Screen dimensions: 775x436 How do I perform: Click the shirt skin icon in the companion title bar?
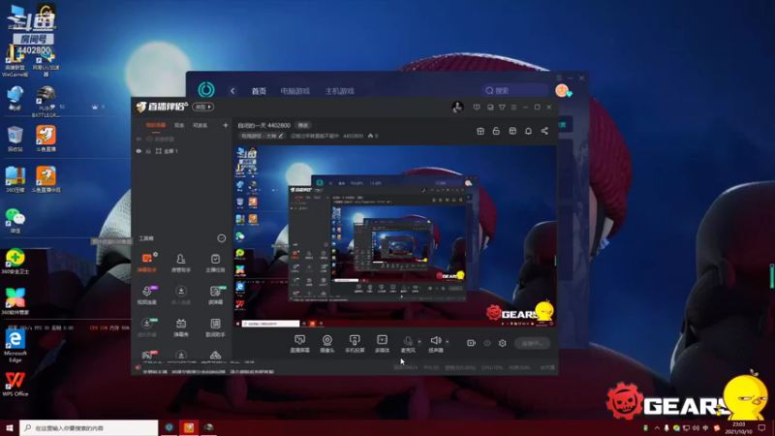(502, 107)
